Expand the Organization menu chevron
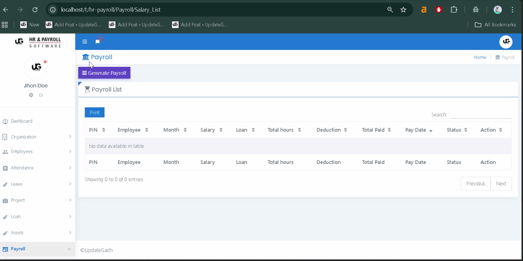This screenshot has height=261, width=523. click(x=70, y=136)
